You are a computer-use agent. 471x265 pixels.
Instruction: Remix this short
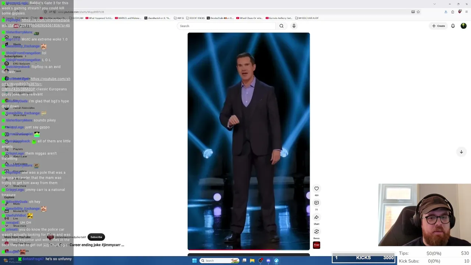coord(316,232)
